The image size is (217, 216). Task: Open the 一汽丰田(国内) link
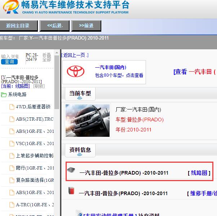click(111, 67)
